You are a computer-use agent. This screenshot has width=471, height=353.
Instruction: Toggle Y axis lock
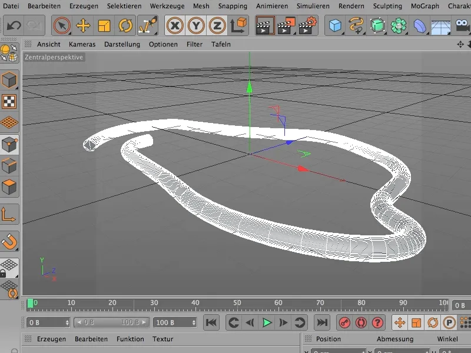[196, 25]
